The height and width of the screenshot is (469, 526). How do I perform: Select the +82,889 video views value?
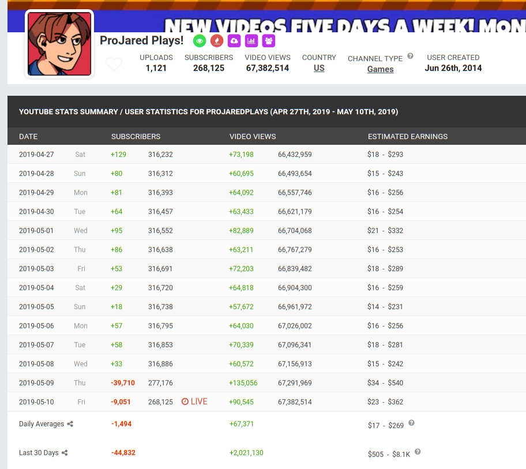click(241, 231)
